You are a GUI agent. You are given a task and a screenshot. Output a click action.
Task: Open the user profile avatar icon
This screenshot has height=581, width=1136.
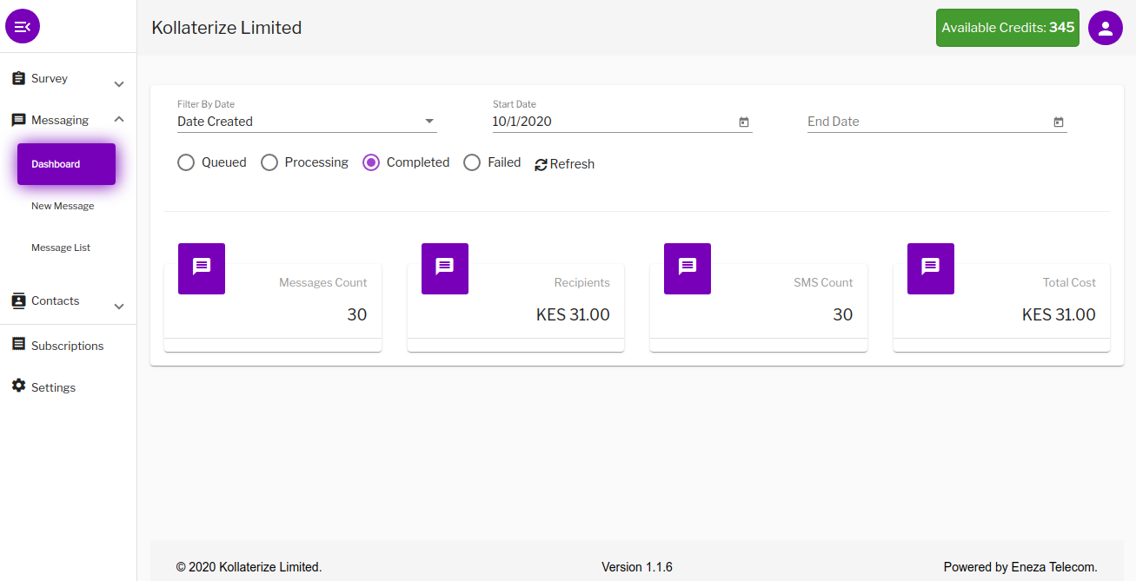(1106, 28)
